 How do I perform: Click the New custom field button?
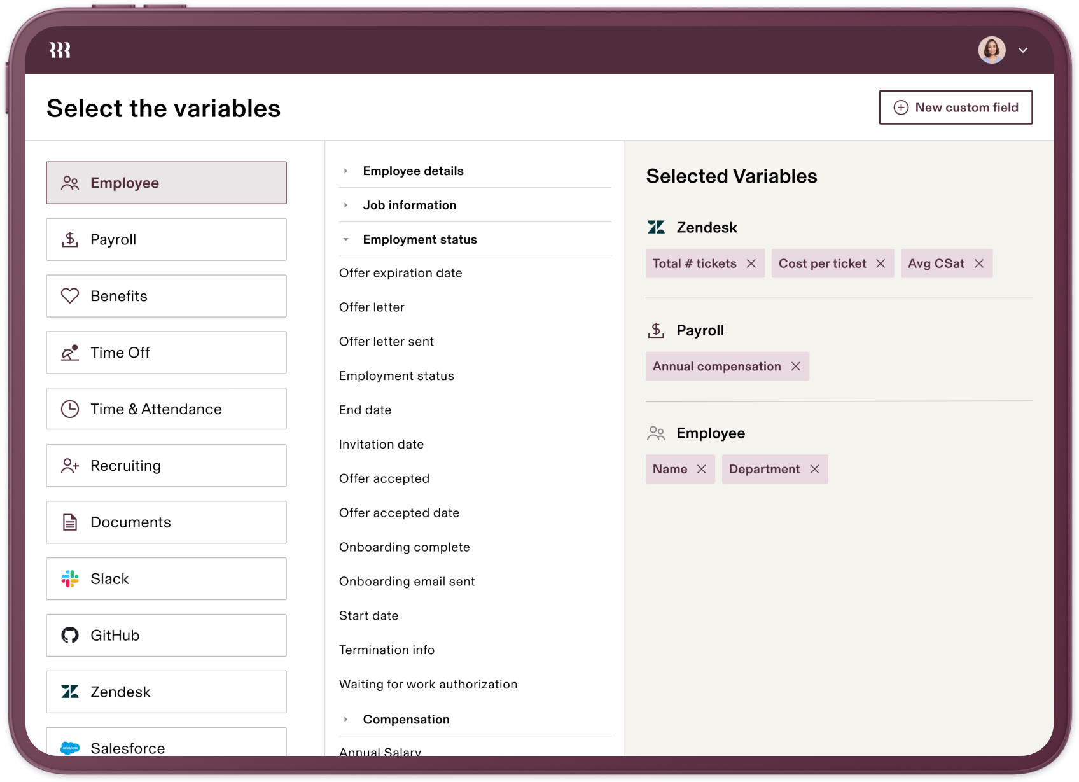(956, 107)
